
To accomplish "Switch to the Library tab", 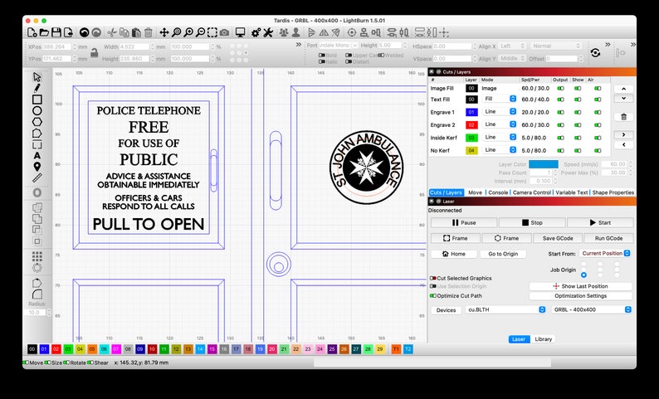I will (x=543, y=339).
